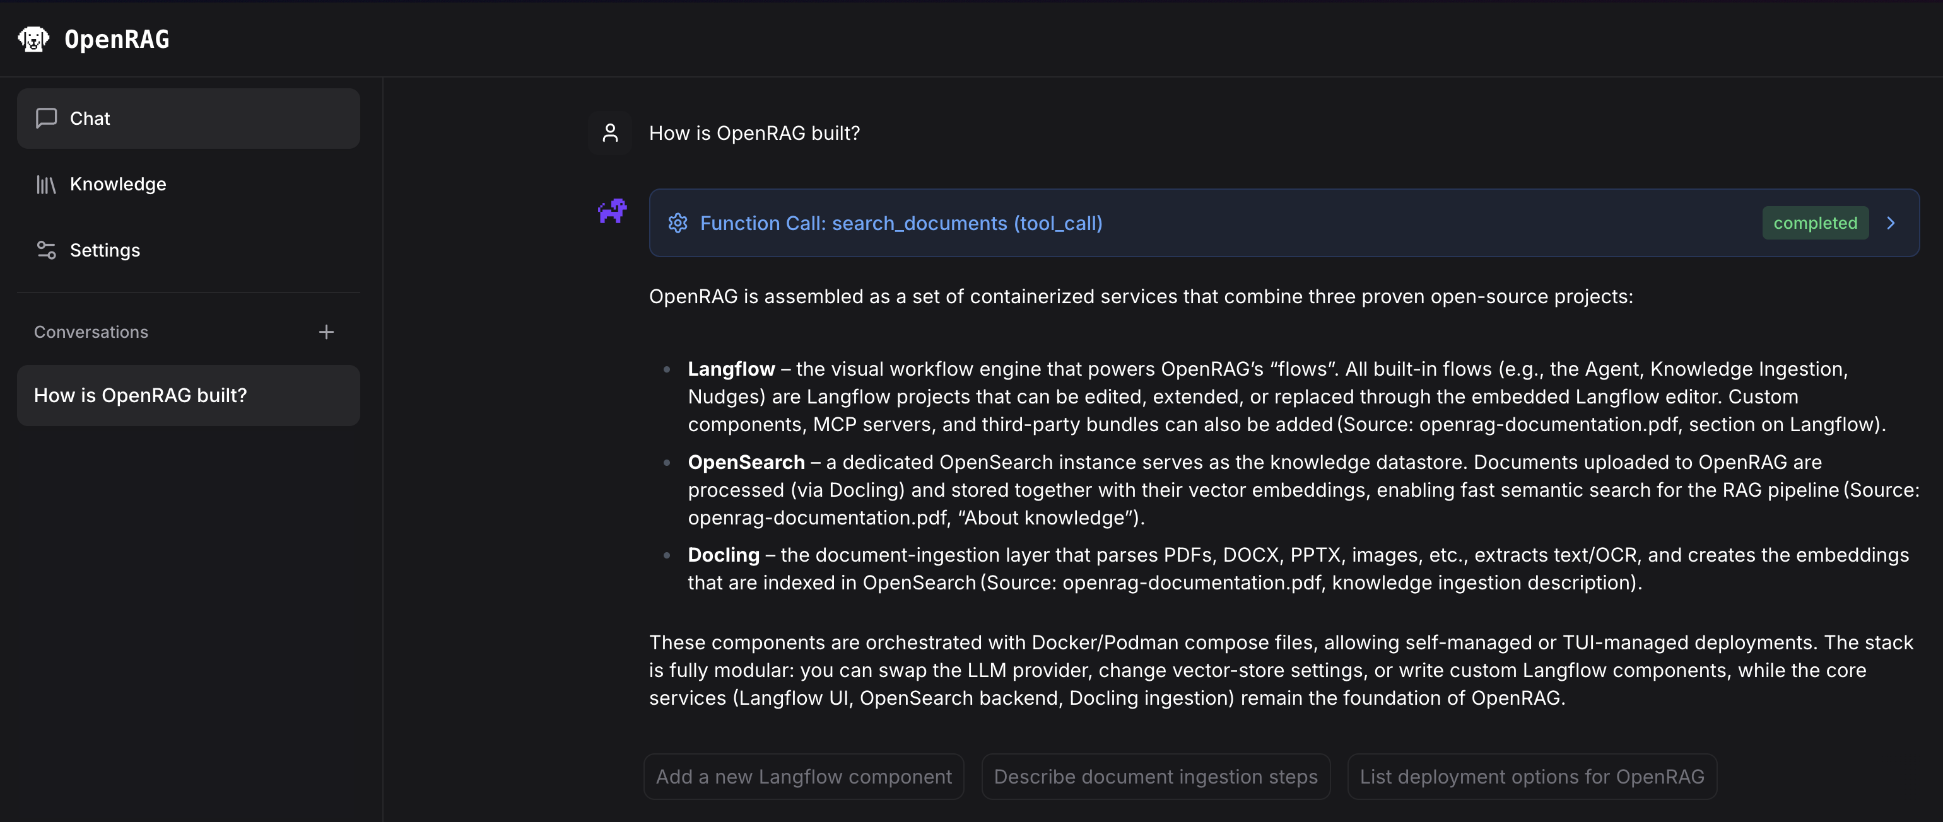Click 'Describe document ingestion steps' suggestion
Viewport: 1943px width, 822px height.
(1156, 776)
